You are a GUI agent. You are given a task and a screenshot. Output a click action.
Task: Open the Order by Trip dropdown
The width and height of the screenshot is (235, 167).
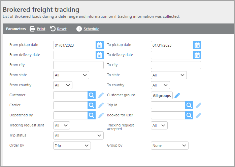tap(72, 146)
